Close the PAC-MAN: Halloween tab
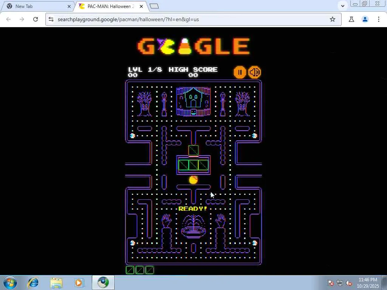The height and width of the screenshot is (290, 387). click(x=141, y=6)
